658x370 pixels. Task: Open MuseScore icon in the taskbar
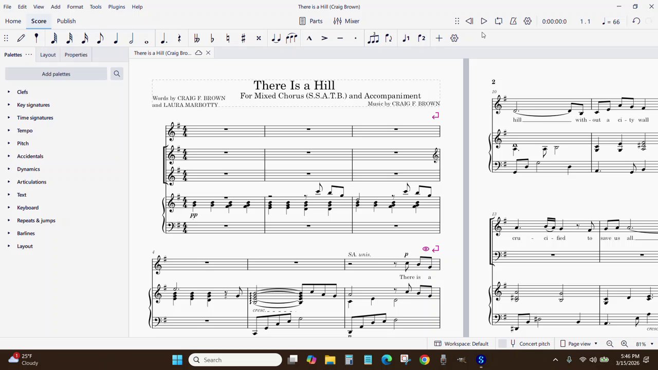[481, 360]
